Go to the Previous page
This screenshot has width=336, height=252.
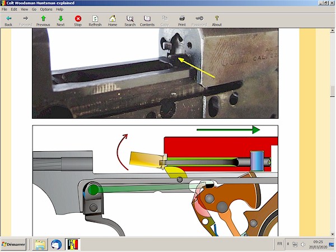click(x=43, y=21)
